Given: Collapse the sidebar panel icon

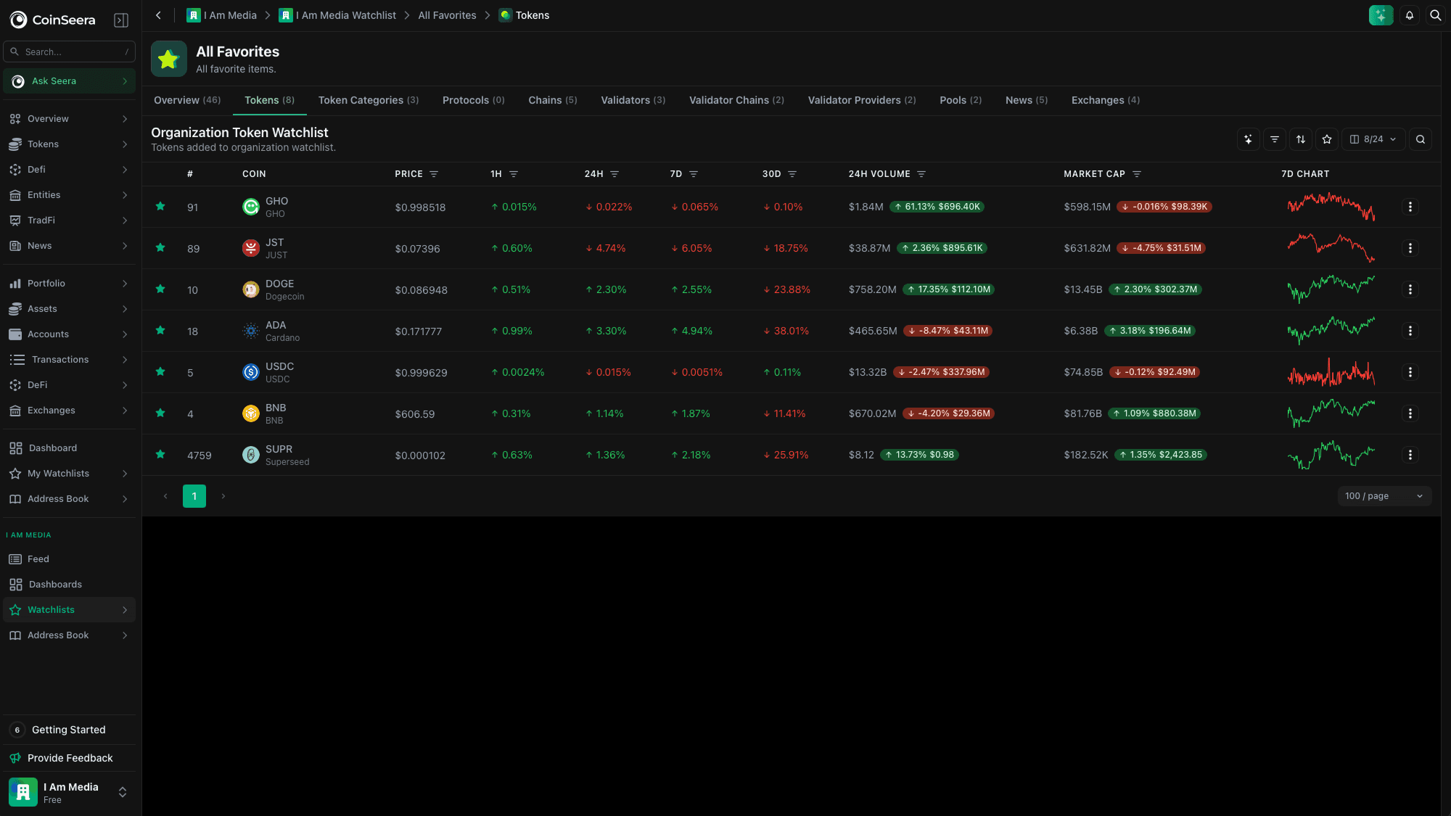Looking at the screenshot, I should pyautogui.click(x=121, y=20).
